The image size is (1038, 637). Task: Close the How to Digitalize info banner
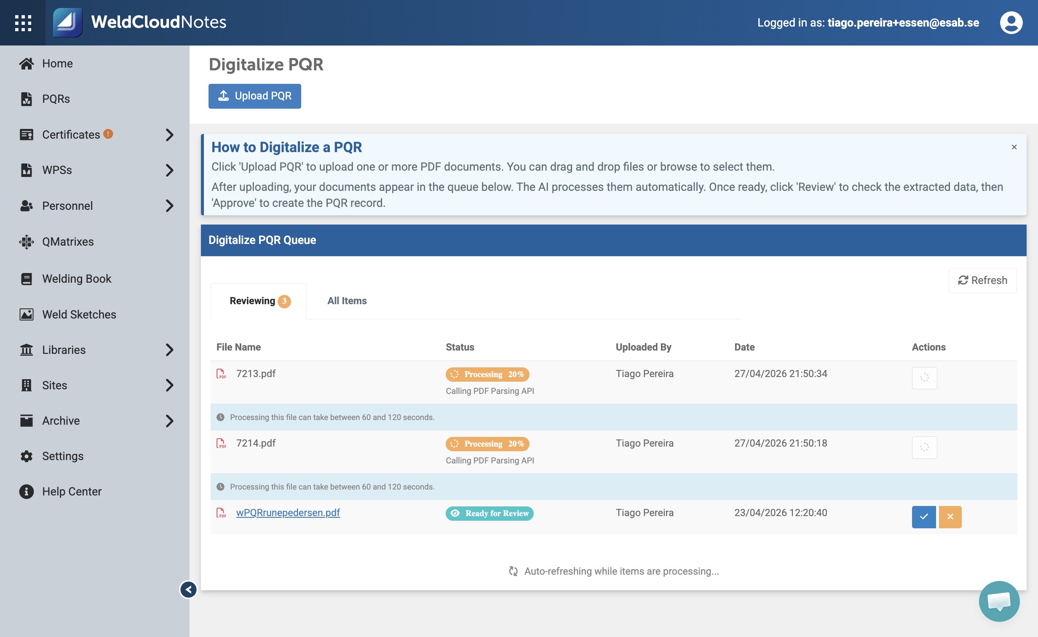click(1014, 147)
